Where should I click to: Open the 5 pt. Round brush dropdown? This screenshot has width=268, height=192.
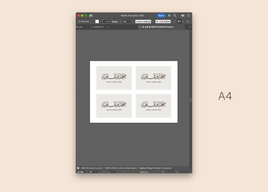click(x=172, y=21)
